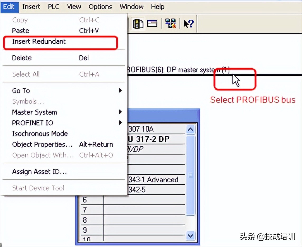Expand the PROFINET IO submenu
Image resolution: width=302 pixels, height=247 pixels.
[x=64, y=123]
